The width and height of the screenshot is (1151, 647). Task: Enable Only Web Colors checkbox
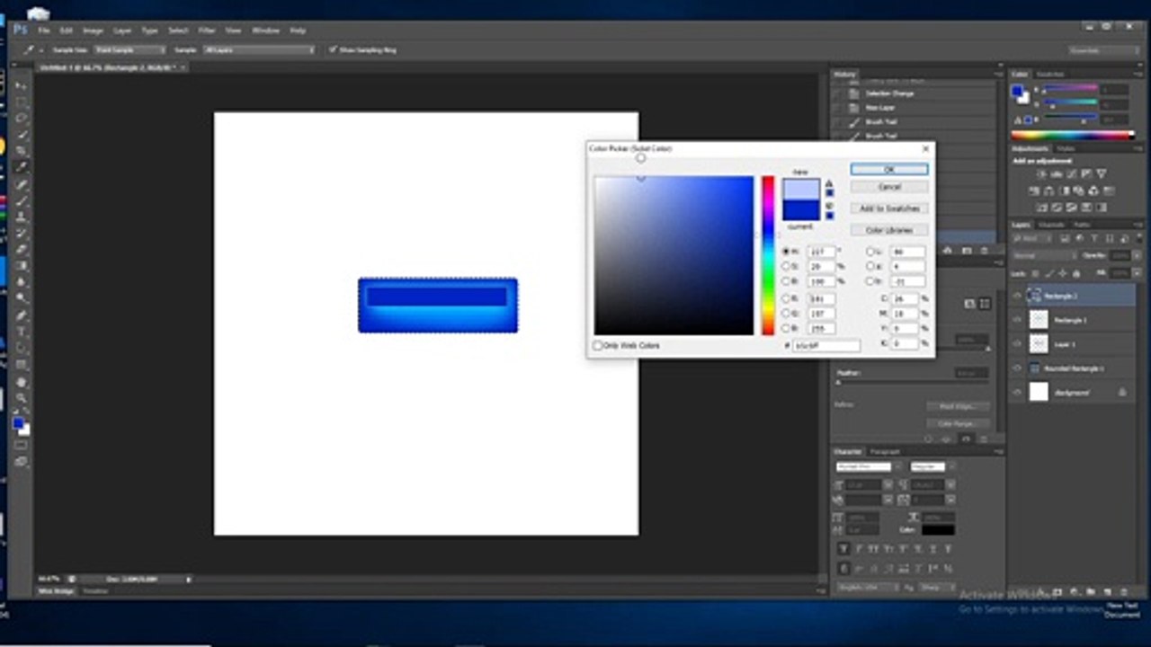(598, 346)
